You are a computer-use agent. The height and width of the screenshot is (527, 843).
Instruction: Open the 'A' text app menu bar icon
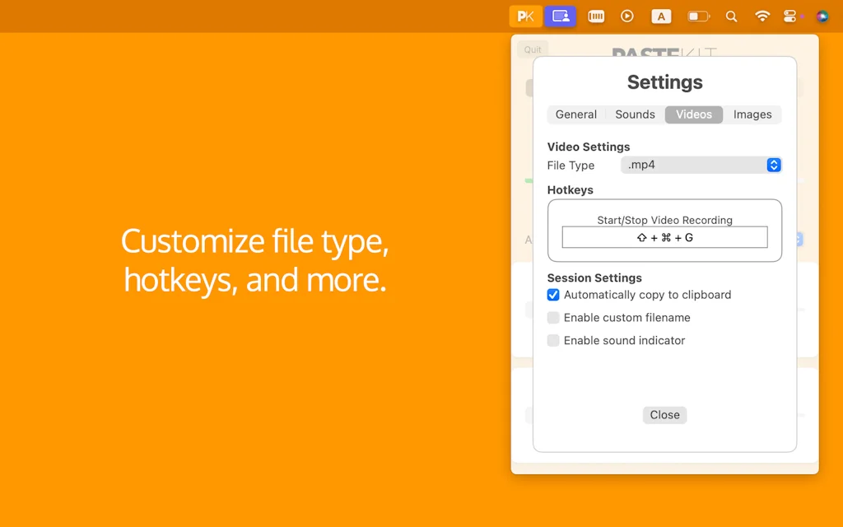660,16
